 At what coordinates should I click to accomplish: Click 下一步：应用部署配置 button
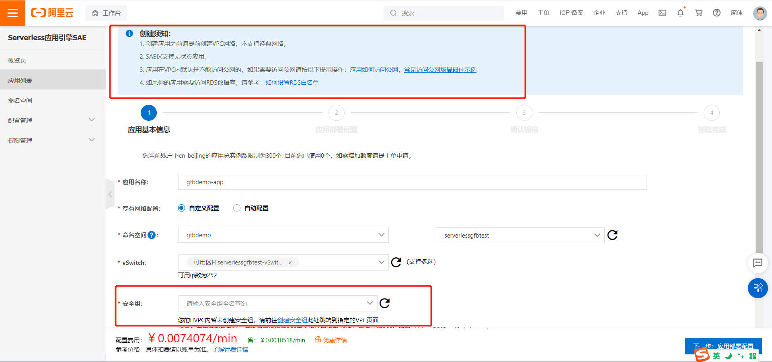(x=723, y=346)
